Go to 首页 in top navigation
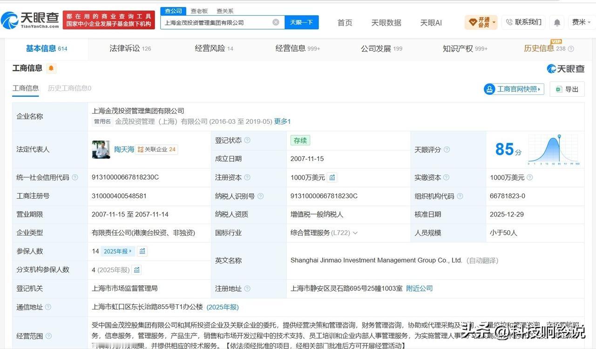The height and width of the screenshot is (349, 596). (x=345, y=22)
